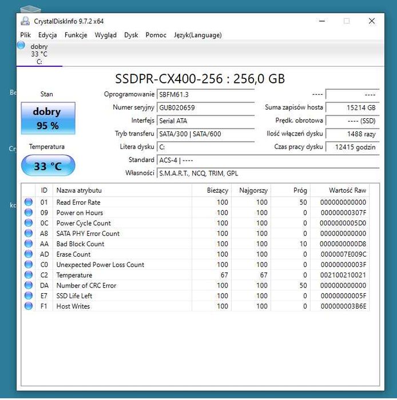Click power on hours value 12415 godzin
The width and height of the screenshot is (397, 400).
click(352, 147)
